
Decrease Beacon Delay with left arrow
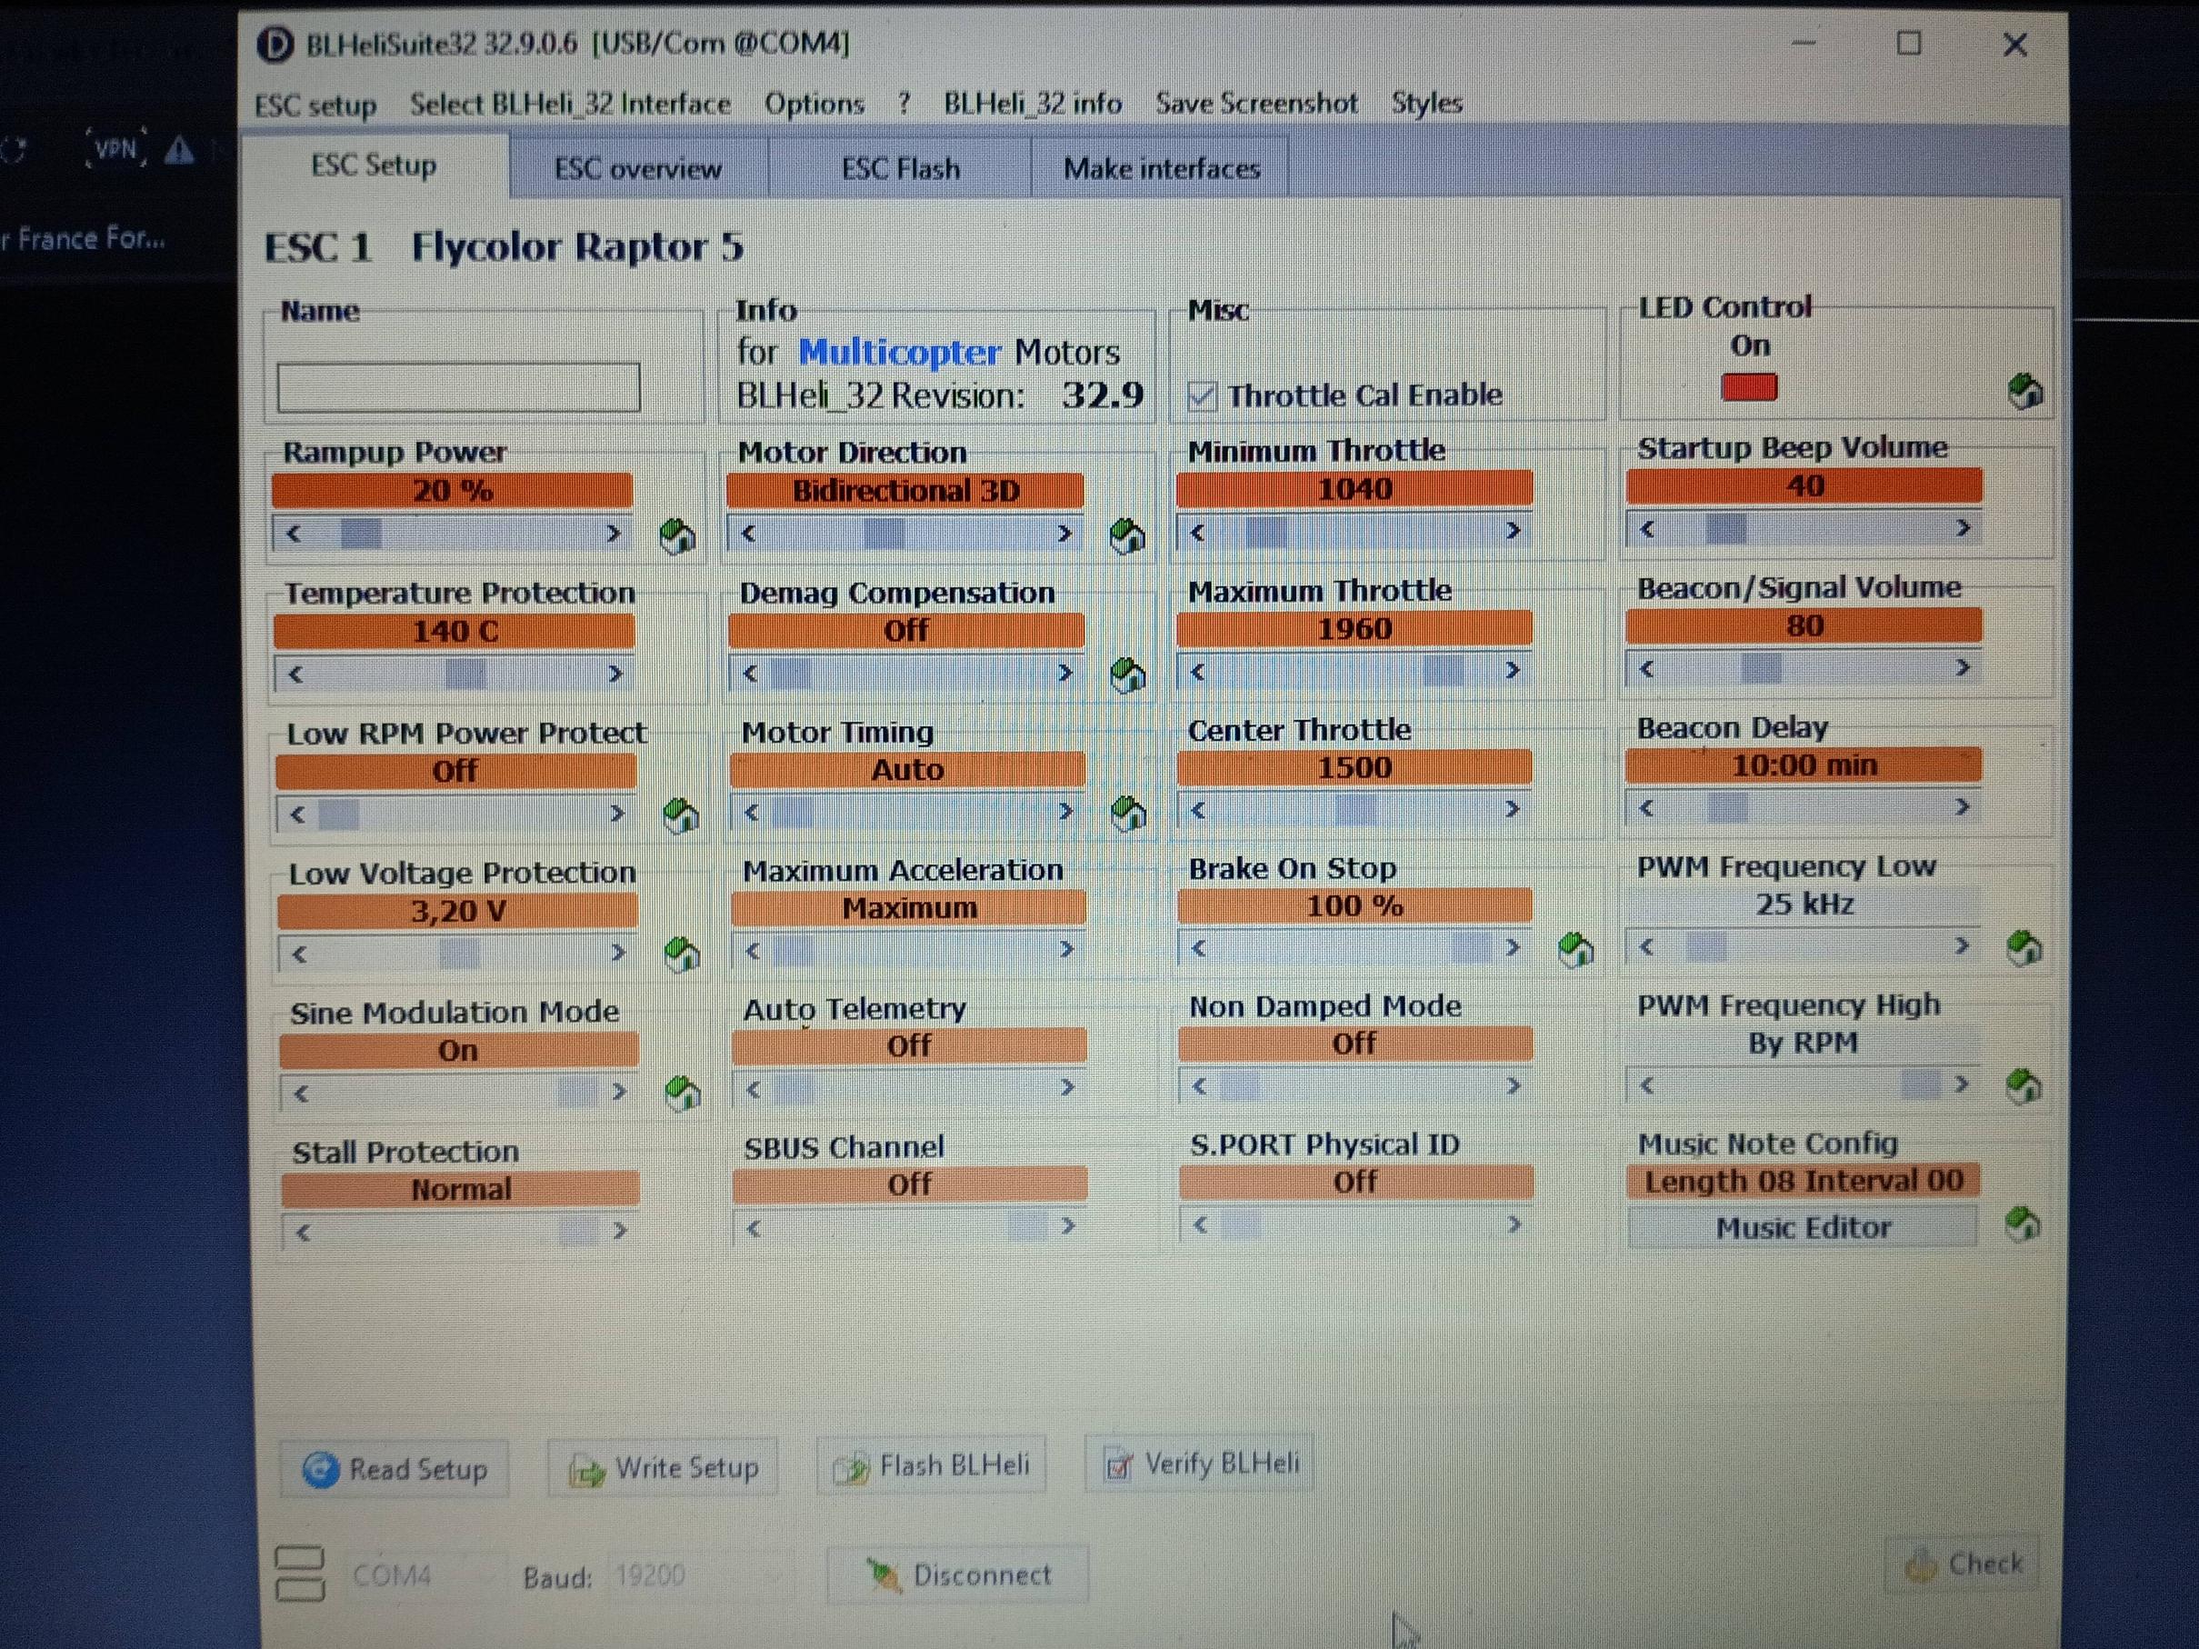click(x=1646, y=807)
